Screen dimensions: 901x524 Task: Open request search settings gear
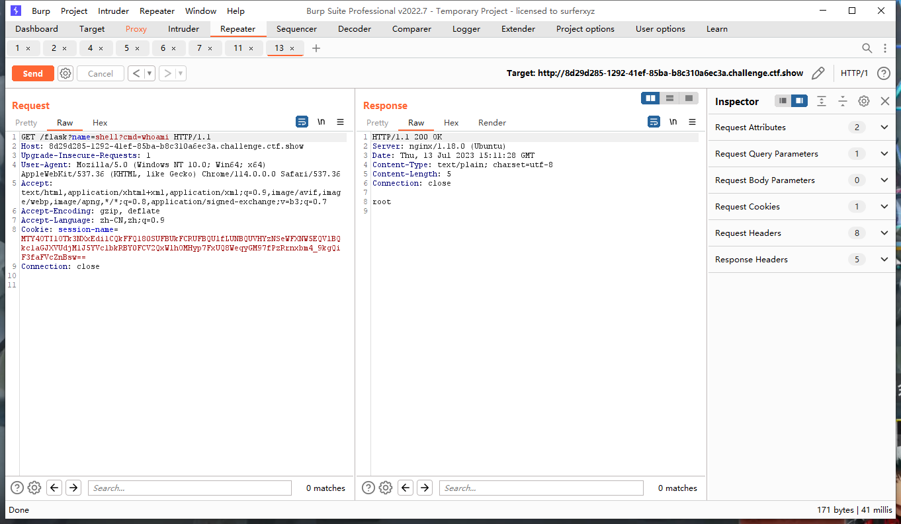[34, 488]
